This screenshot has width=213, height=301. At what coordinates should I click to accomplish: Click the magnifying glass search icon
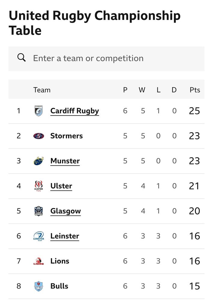pyautogui.click(x=21, y=57)
